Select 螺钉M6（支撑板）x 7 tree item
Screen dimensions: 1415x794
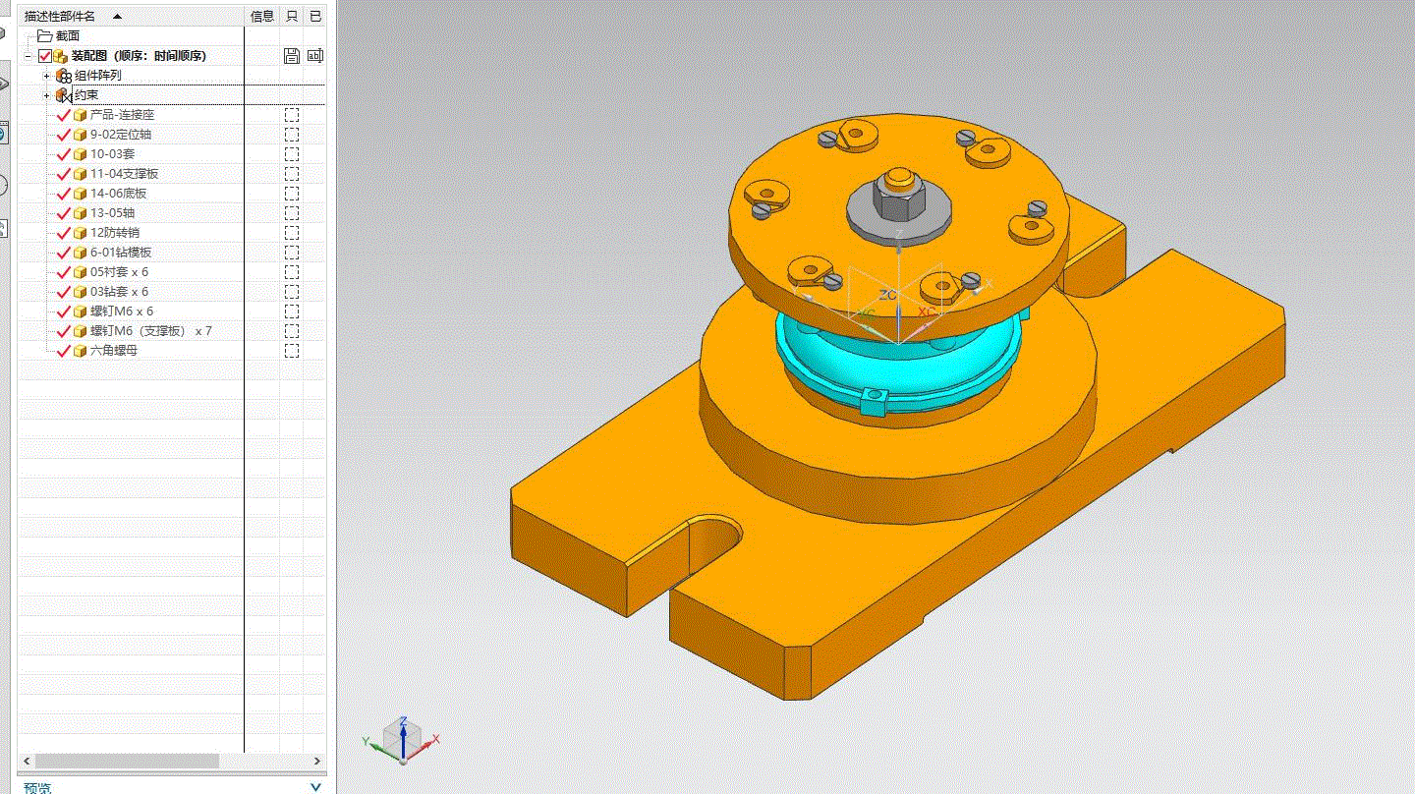pyautogui.click(x=149, y=331)
